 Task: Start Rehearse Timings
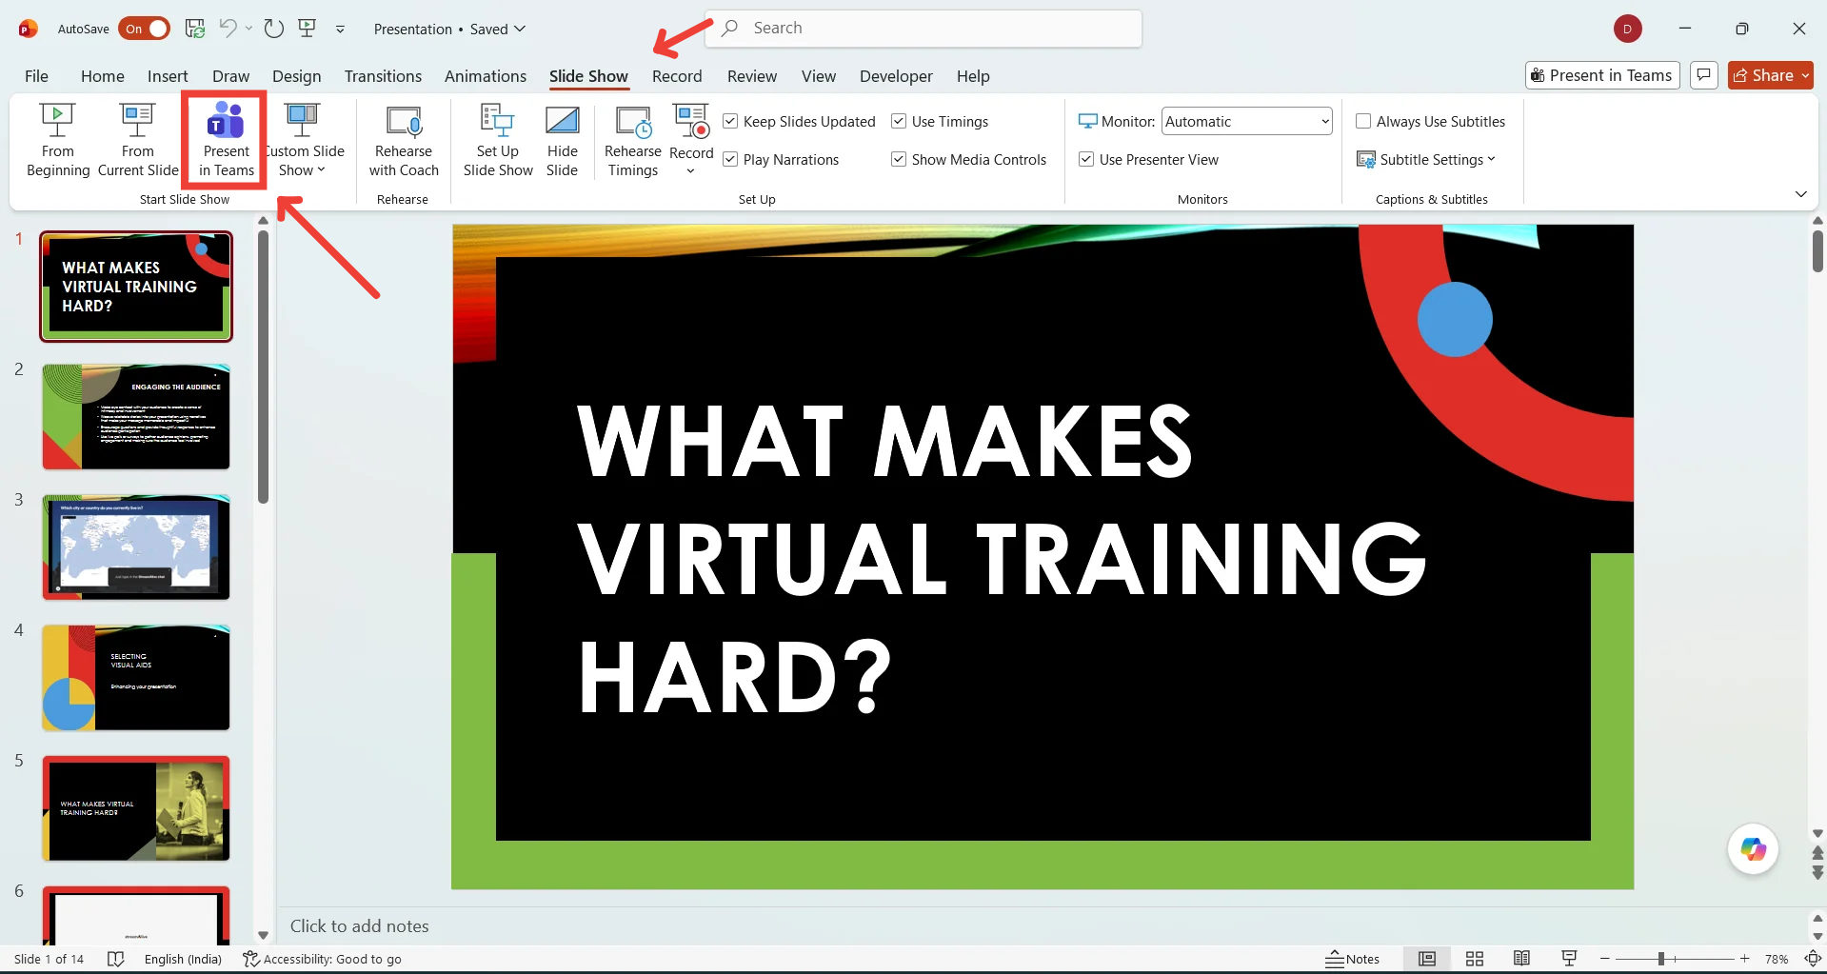pos(633,140)
